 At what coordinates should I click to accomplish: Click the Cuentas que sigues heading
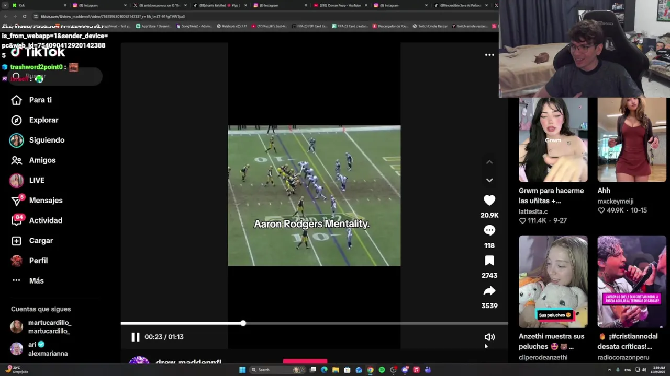[41, 309]
